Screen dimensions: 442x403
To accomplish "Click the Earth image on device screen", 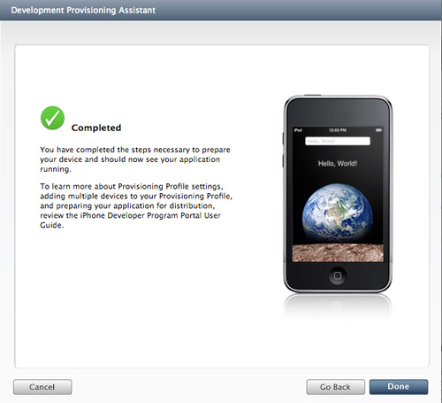I will tap(338, 213).
